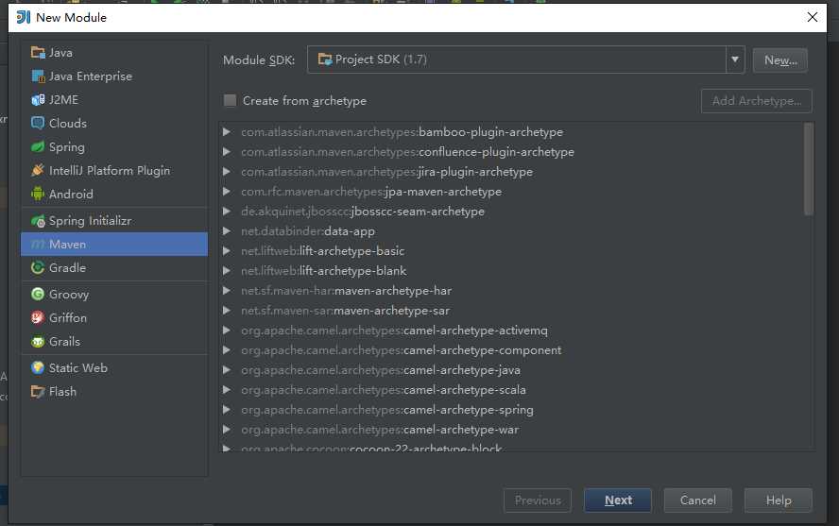The image size is (839, 526).
Task: Click the Java module type icon
Action: tap(38, 53)
